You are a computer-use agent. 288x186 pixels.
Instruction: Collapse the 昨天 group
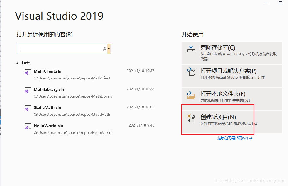tap(17, 63)
